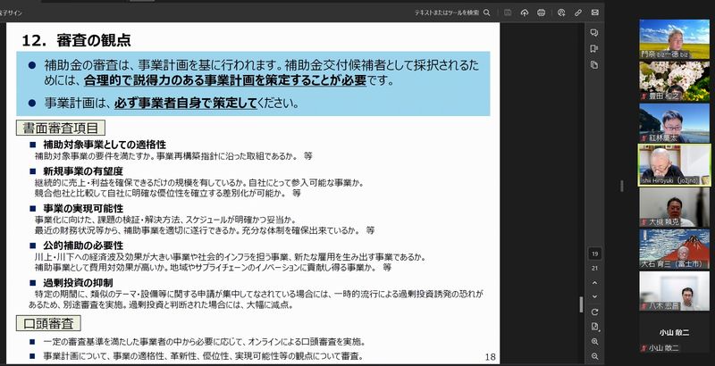Go to the previous page using up chevron
This screenshot has width=715, height=366.
[594, 281]
